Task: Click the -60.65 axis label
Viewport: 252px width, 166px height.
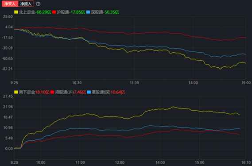Action: point(7,58)
